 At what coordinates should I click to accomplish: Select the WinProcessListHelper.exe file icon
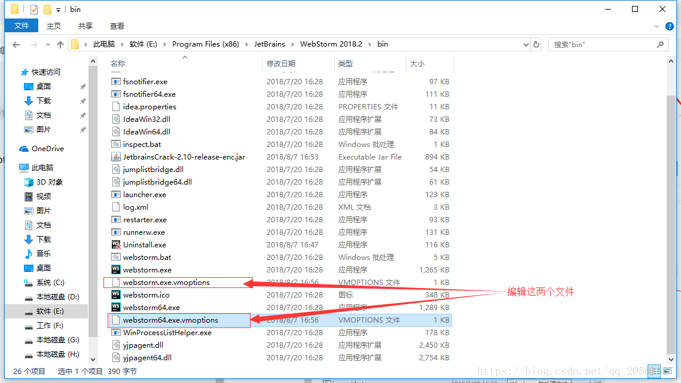pyautogui.click(x=115, y=333)
